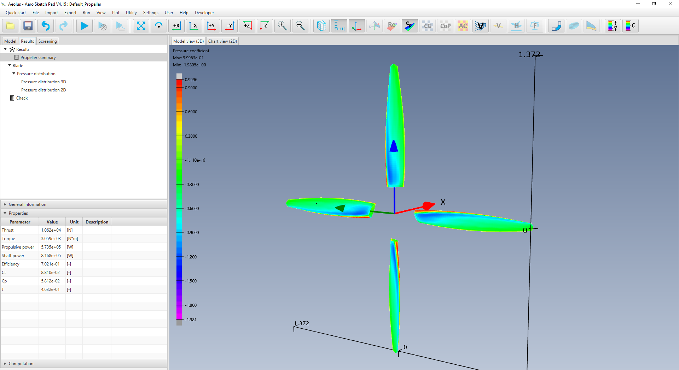Toggle the streamline V visualization

(480, 25)
